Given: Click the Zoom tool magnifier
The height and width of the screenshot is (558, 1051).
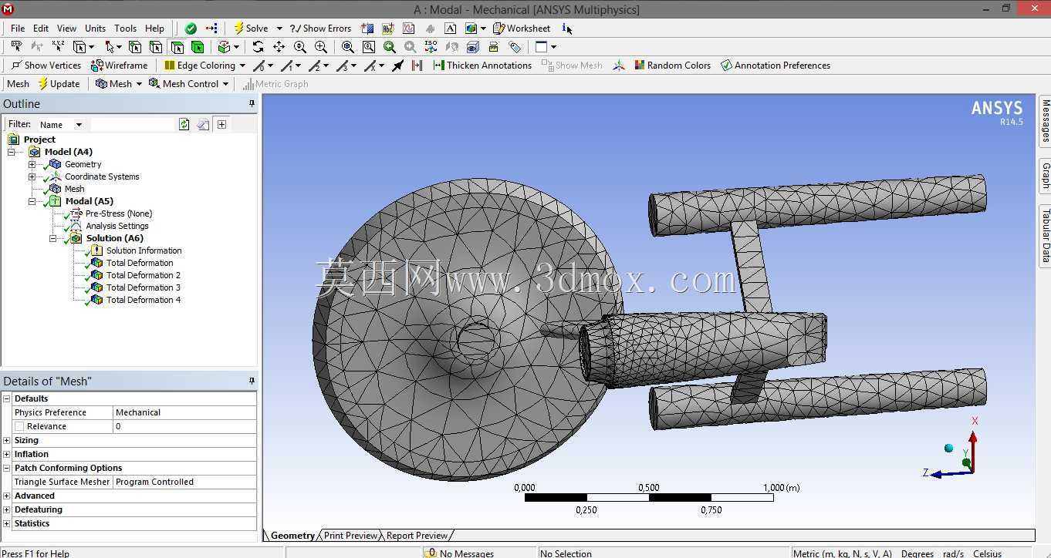Looking at the screenshot, I should [300, 47].
